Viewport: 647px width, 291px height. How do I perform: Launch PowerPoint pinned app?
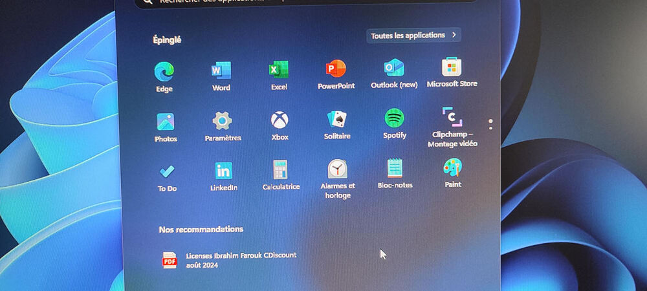336,74
